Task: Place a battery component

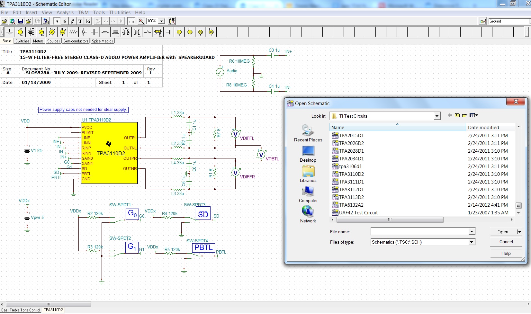Action: [x=31, y=32]
